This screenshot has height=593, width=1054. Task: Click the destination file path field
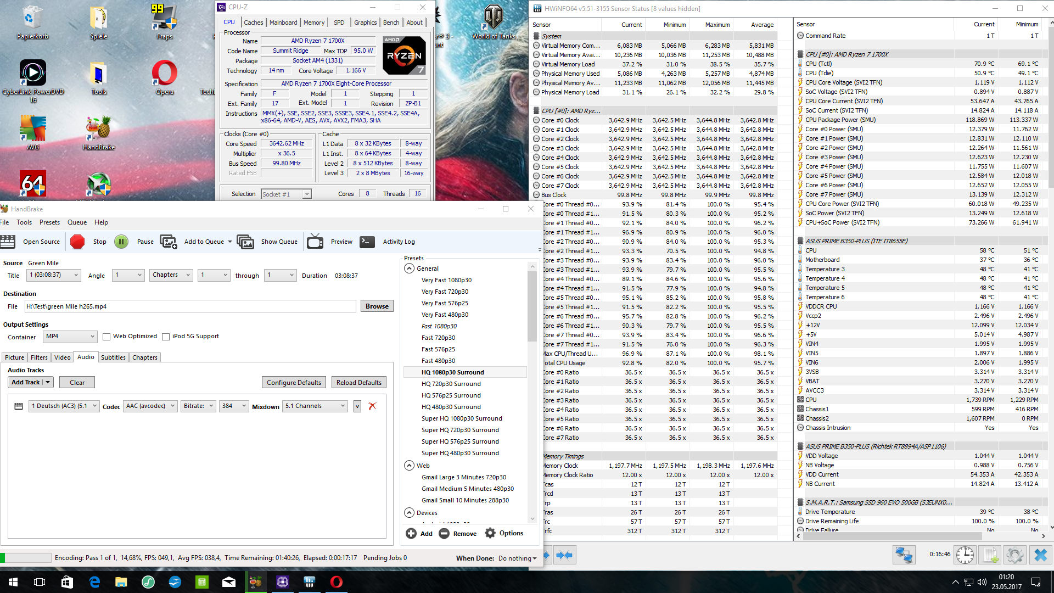(190, 306)
